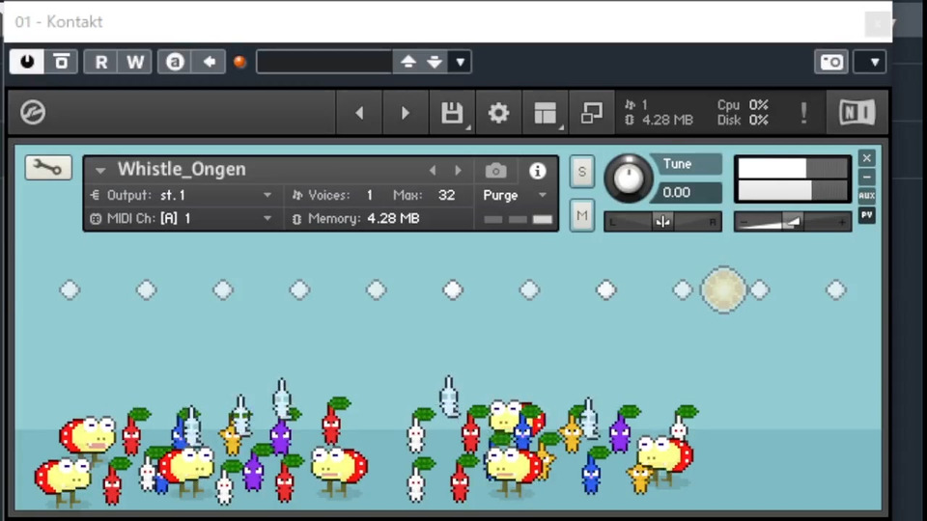Click the volume slider handle

coord(791,222)
